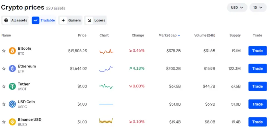The image size is (270, 129).
Task: Open the Bitcoin asset name link
Action: (x=24, y=48)
